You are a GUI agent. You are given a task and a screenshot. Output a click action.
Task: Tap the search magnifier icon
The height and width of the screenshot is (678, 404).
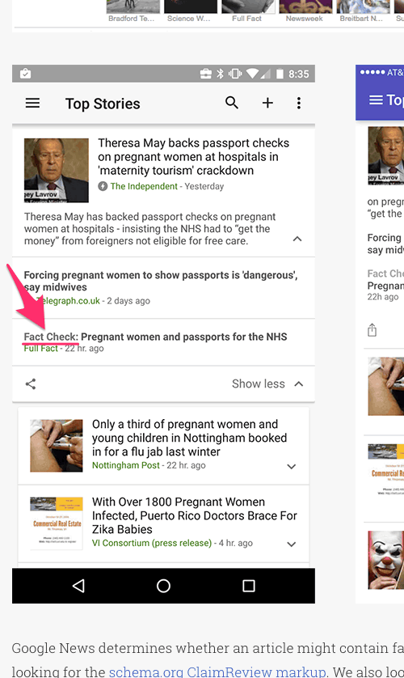tap(232, 103)
